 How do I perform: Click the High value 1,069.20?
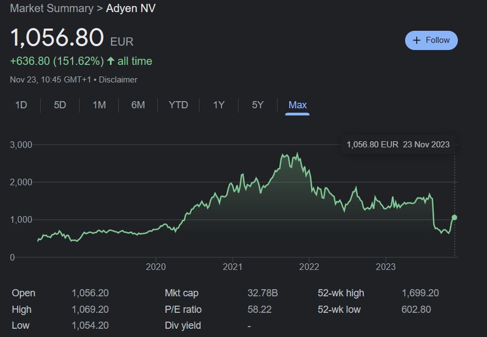pos(90,310)
